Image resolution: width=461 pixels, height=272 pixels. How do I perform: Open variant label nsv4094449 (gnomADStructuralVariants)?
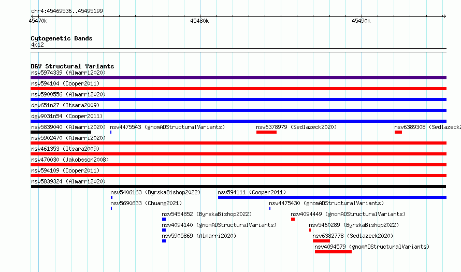348,214
